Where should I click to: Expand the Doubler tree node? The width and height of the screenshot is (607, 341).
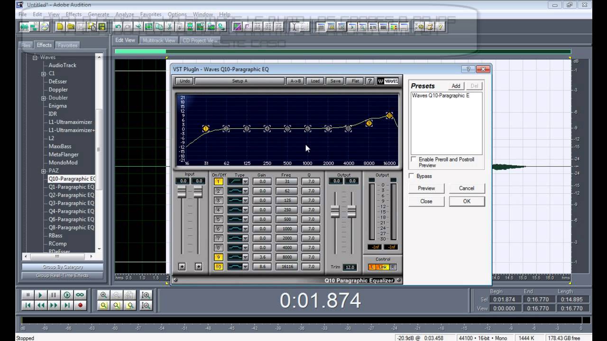pyautogui.click(x=44, y=98)
